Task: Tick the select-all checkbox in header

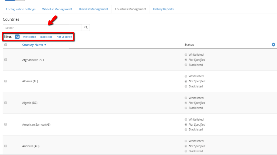Action: pyautogui.click(x=6, y=45)
